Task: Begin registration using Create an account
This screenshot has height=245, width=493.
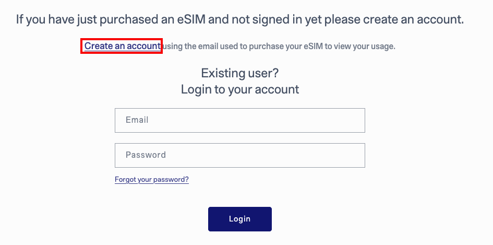Action: pyautogui.click(x=122, y=46)
